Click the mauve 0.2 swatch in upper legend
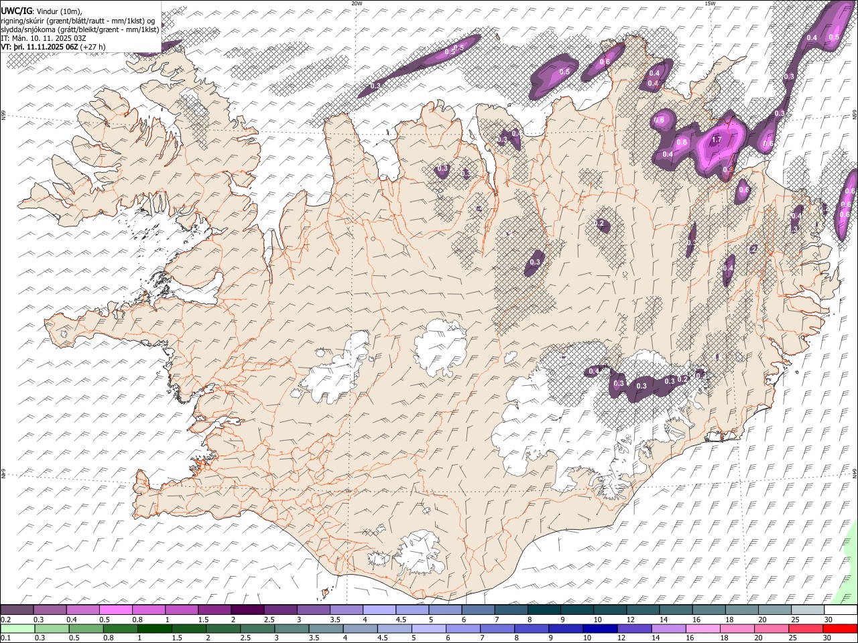The width and height of the screenshot is (858, 643). click(17, 610)
